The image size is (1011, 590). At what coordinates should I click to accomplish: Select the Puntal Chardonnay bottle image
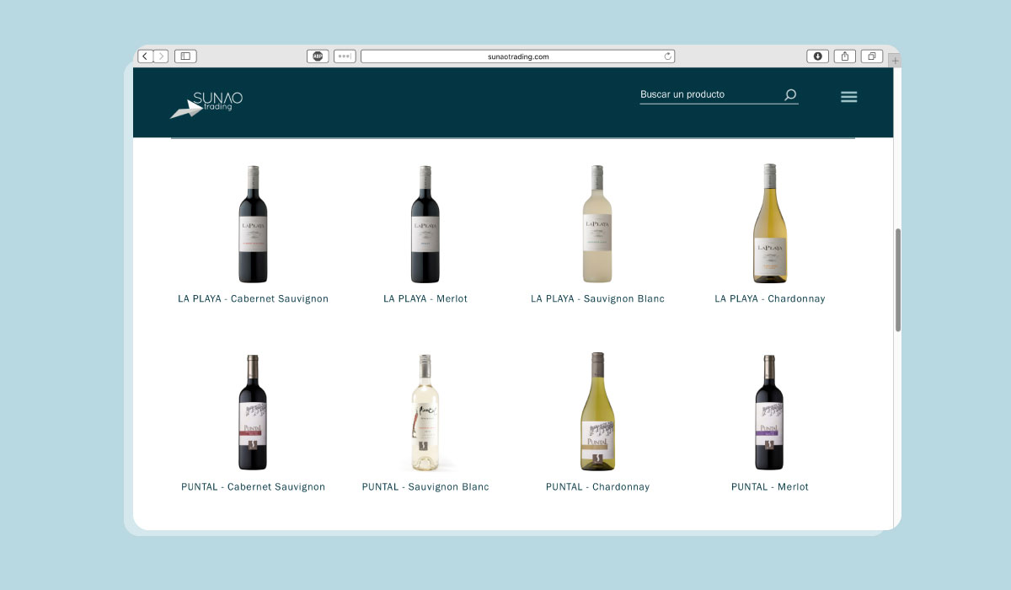coord(597,411)
